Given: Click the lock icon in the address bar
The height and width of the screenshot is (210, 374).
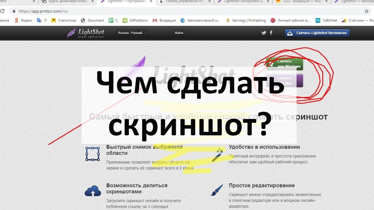Looking at the screenshot, I should [14, 11].
